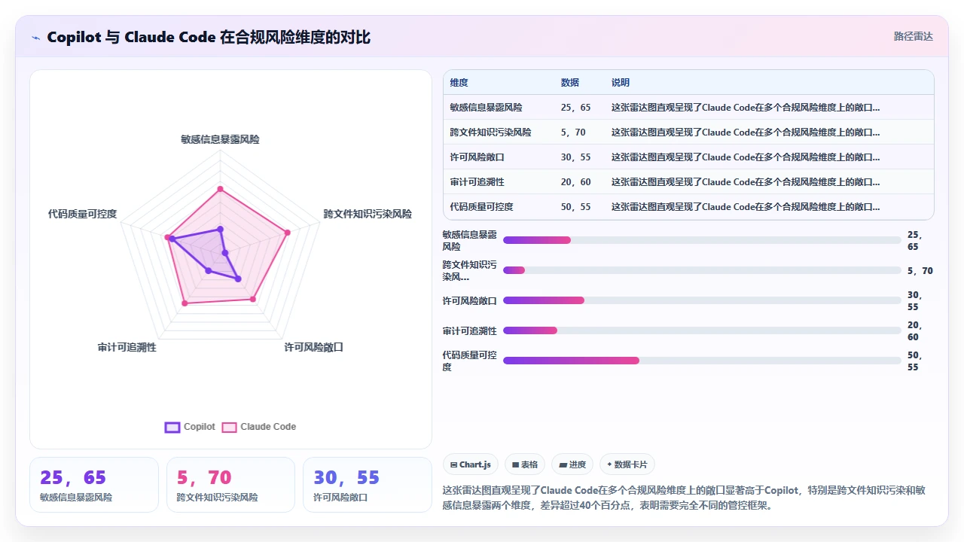Click the 代码质量可控度 progress bar
The image size is (964, 542).
(702, 361)
